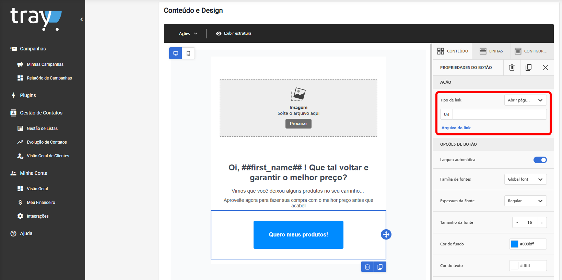Open the Arquivo do link link

(456, 128)
